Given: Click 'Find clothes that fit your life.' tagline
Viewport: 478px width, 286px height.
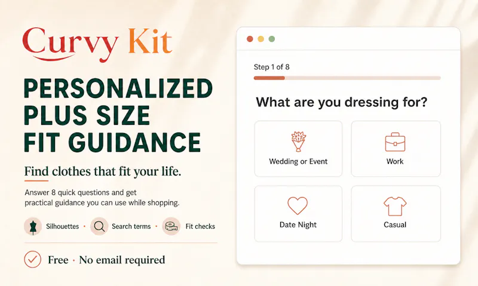Looking at the screenshot, I should click(103, 171).
